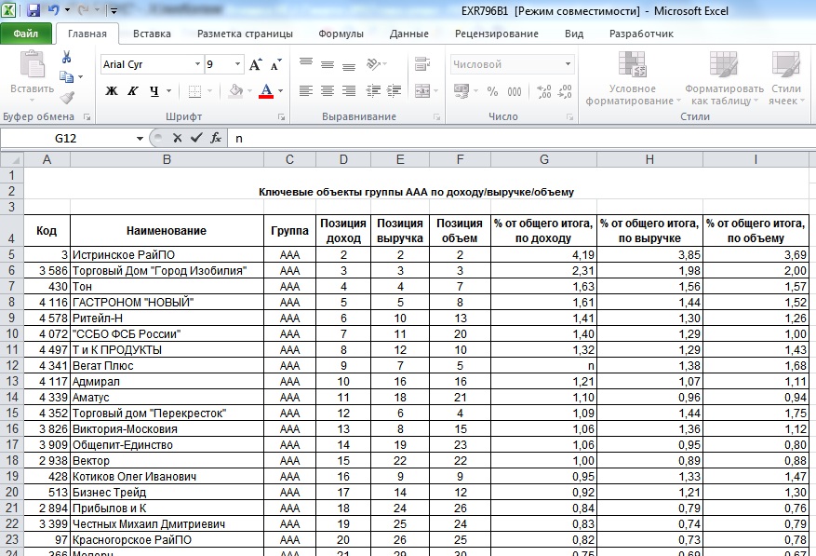Image resolution: width=816 pixels, height=556 pixels.
Task: Align cell text to the left
Action: (x=306, y=91)
